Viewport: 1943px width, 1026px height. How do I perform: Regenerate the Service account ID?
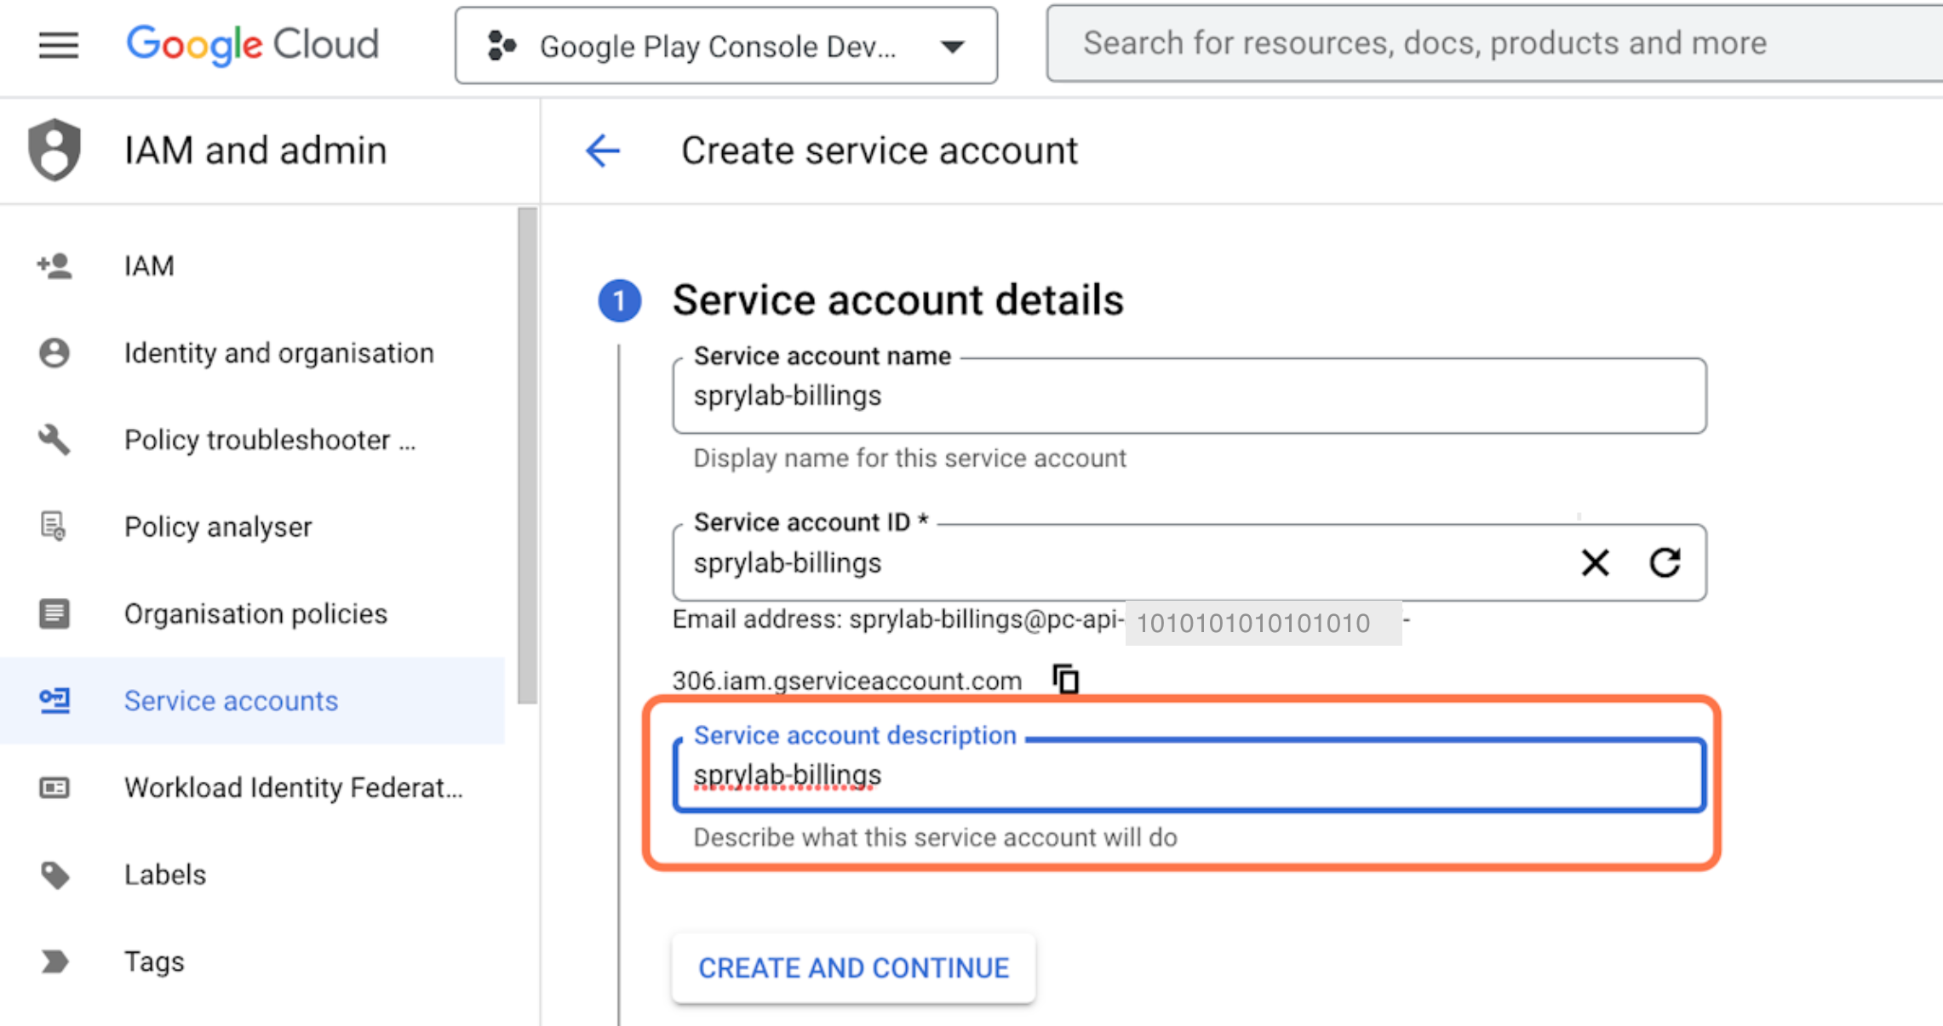pos(1665,562)
